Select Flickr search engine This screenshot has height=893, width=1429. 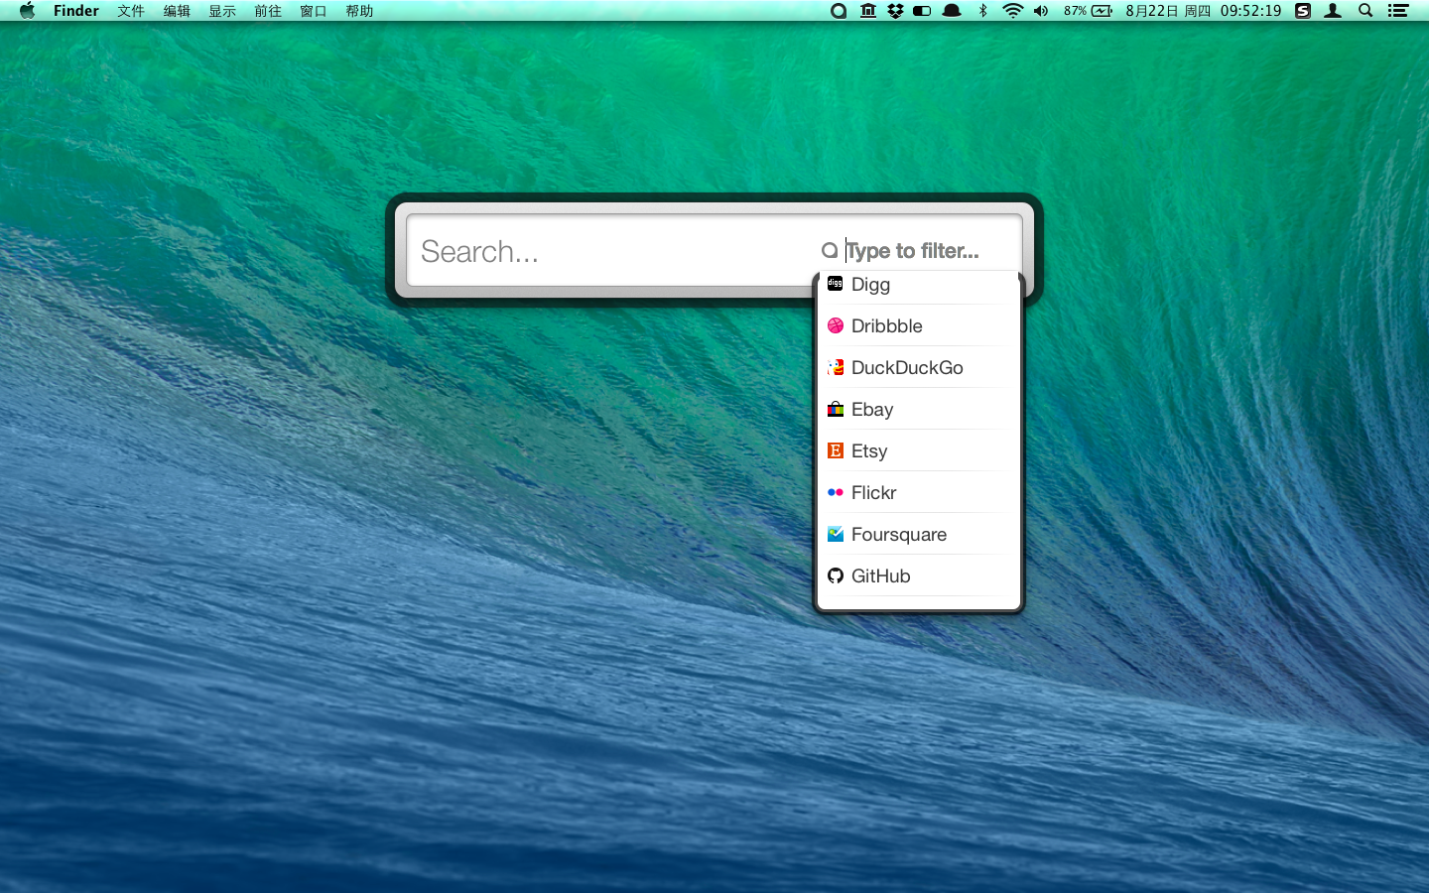[x=918, y=492]
